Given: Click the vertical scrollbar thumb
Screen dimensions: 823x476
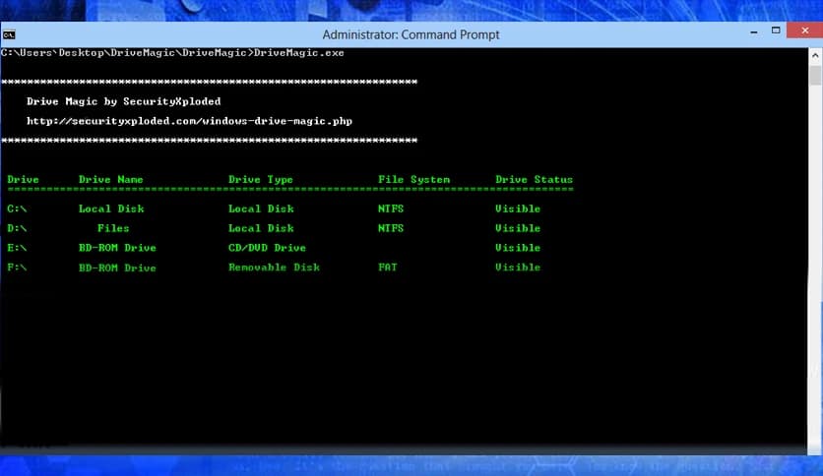Looking at the screenshot, I should (x=815, y=75).
